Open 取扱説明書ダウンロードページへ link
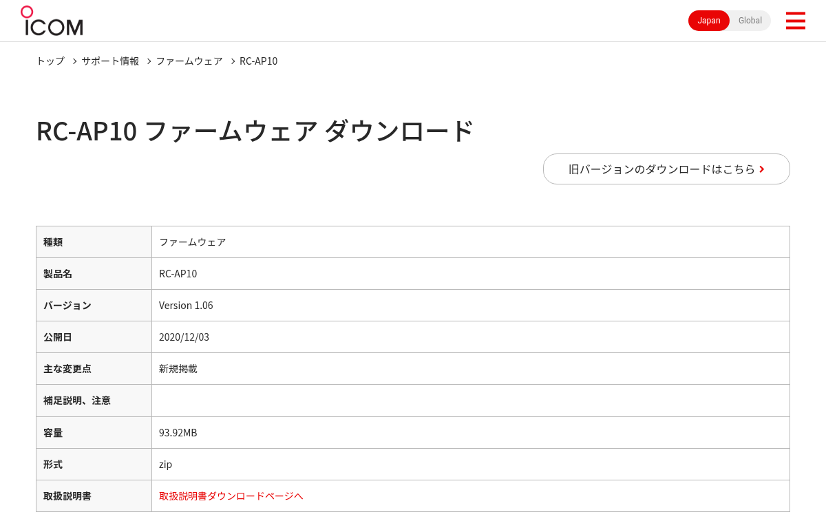Image resolution: width=826 pixels, height=521 pixels. 231,496
